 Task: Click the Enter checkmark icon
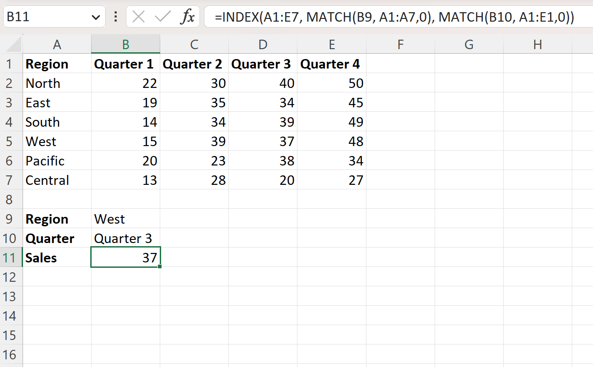point(162,17)
